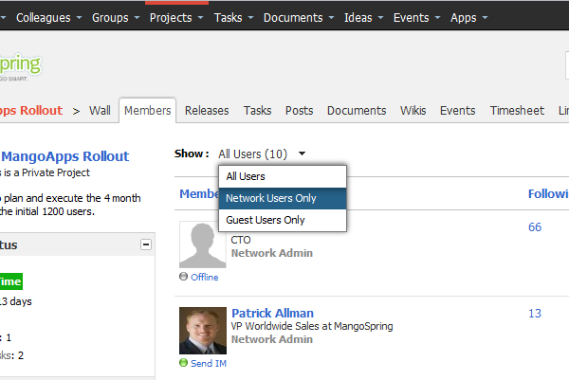Switch to the Timesheet tab
The height and width of the screenshot is (380, 569).
point(517,111)
